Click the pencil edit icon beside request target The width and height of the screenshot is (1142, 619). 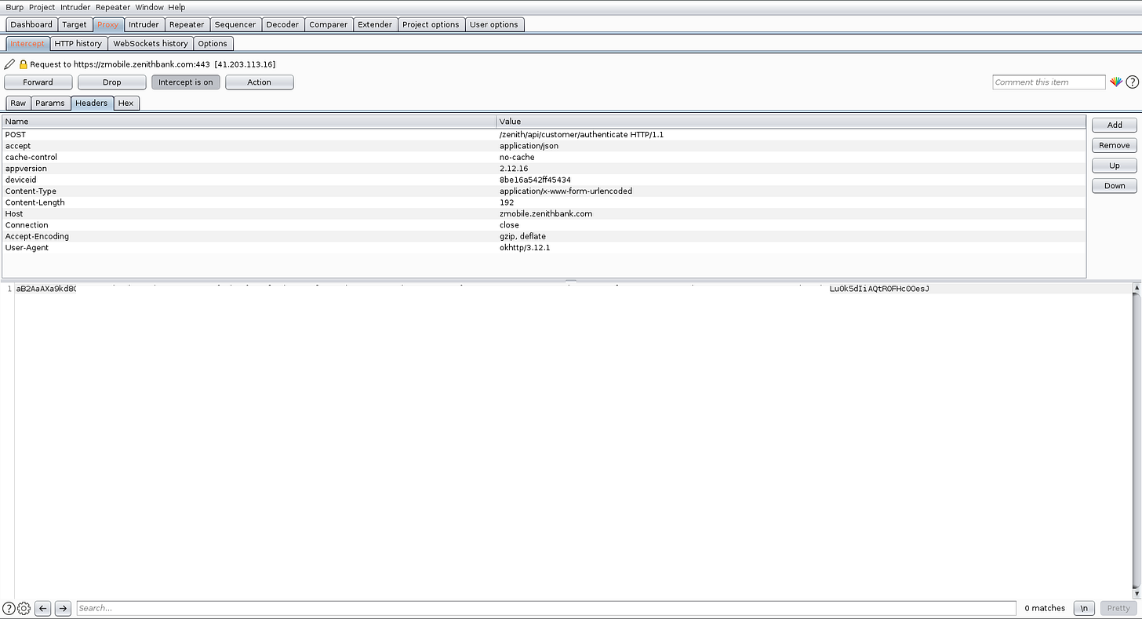(9, 64)
